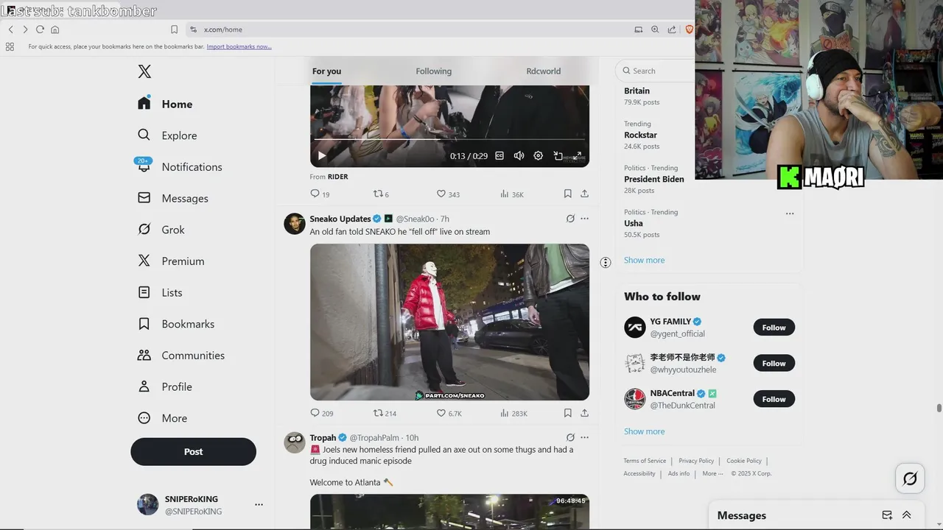Screen dimensions: 943x530
Task: Bookmark the RIDER video post
Action: [x=567, y=194]
